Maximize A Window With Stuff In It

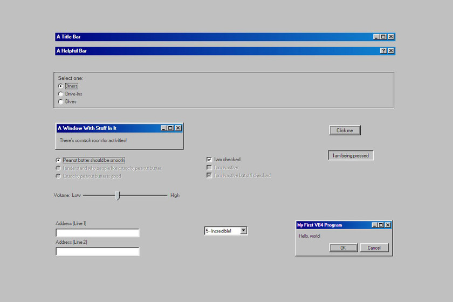[x=170, y=128]
